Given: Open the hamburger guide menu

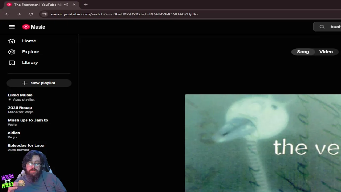Looking at the screenshot, I should [11, 27].
